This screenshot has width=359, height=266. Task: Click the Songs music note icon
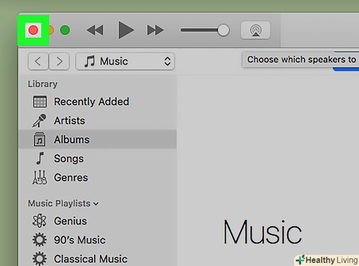tap(40, 158)
